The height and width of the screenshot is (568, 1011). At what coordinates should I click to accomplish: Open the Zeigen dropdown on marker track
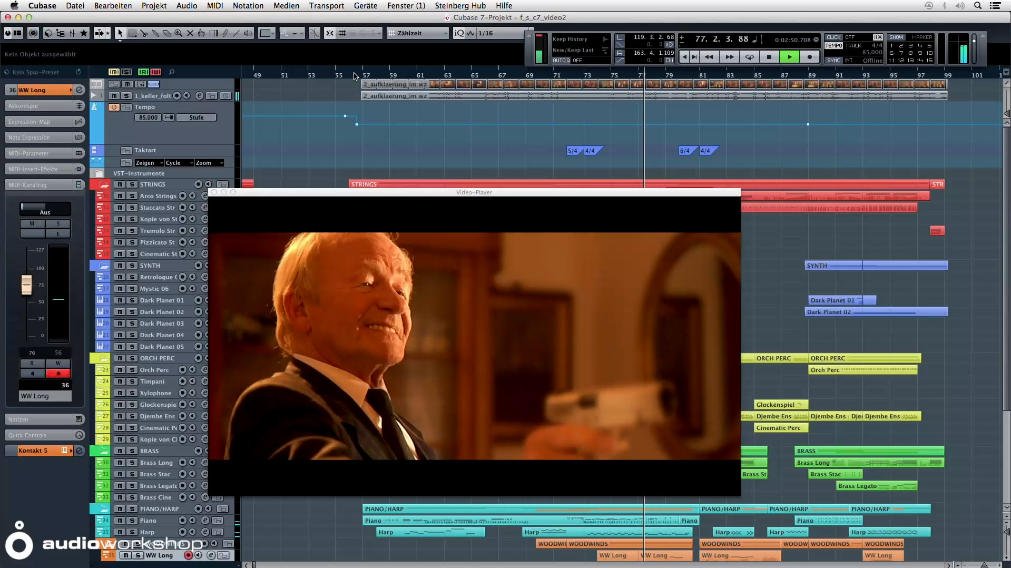pyautogui.click(x=149, y=163)
